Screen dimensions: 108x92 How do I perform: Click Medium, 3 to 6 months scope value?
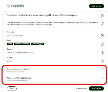tap(20, 53)
